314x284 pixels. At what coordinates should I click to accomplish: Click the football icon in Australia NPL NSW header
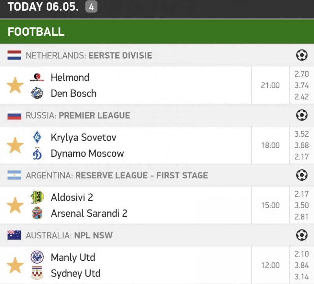click(x=301, y=235)
